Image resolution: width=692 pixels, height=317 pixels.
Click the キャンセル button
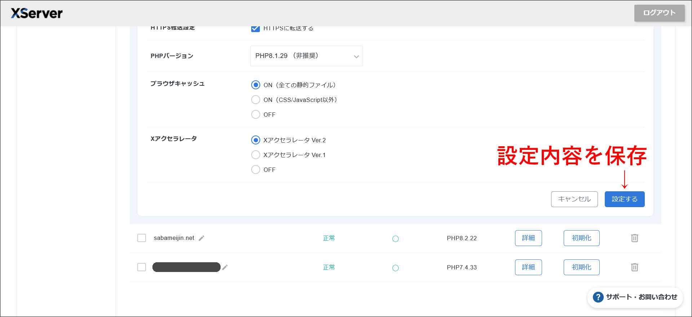pos(574,199)
